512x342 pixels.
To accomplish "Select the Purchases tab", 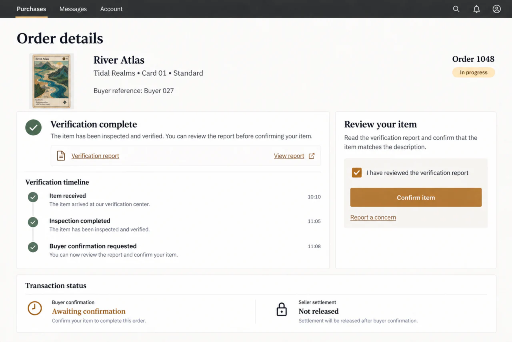I will 32,9.
